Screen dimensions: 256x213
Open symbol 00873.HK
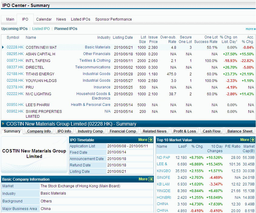(15, 61)
